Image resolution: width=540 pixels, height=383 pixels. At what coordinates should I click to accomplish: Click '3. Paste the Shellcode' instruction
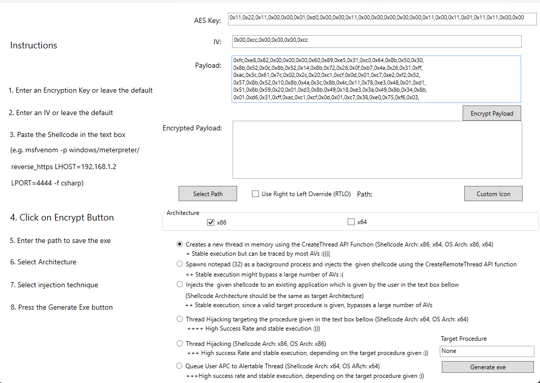coord(68,134)
